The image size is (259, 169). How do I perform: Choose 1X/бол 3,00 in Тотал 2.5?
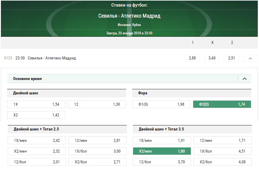click(97, 151)
